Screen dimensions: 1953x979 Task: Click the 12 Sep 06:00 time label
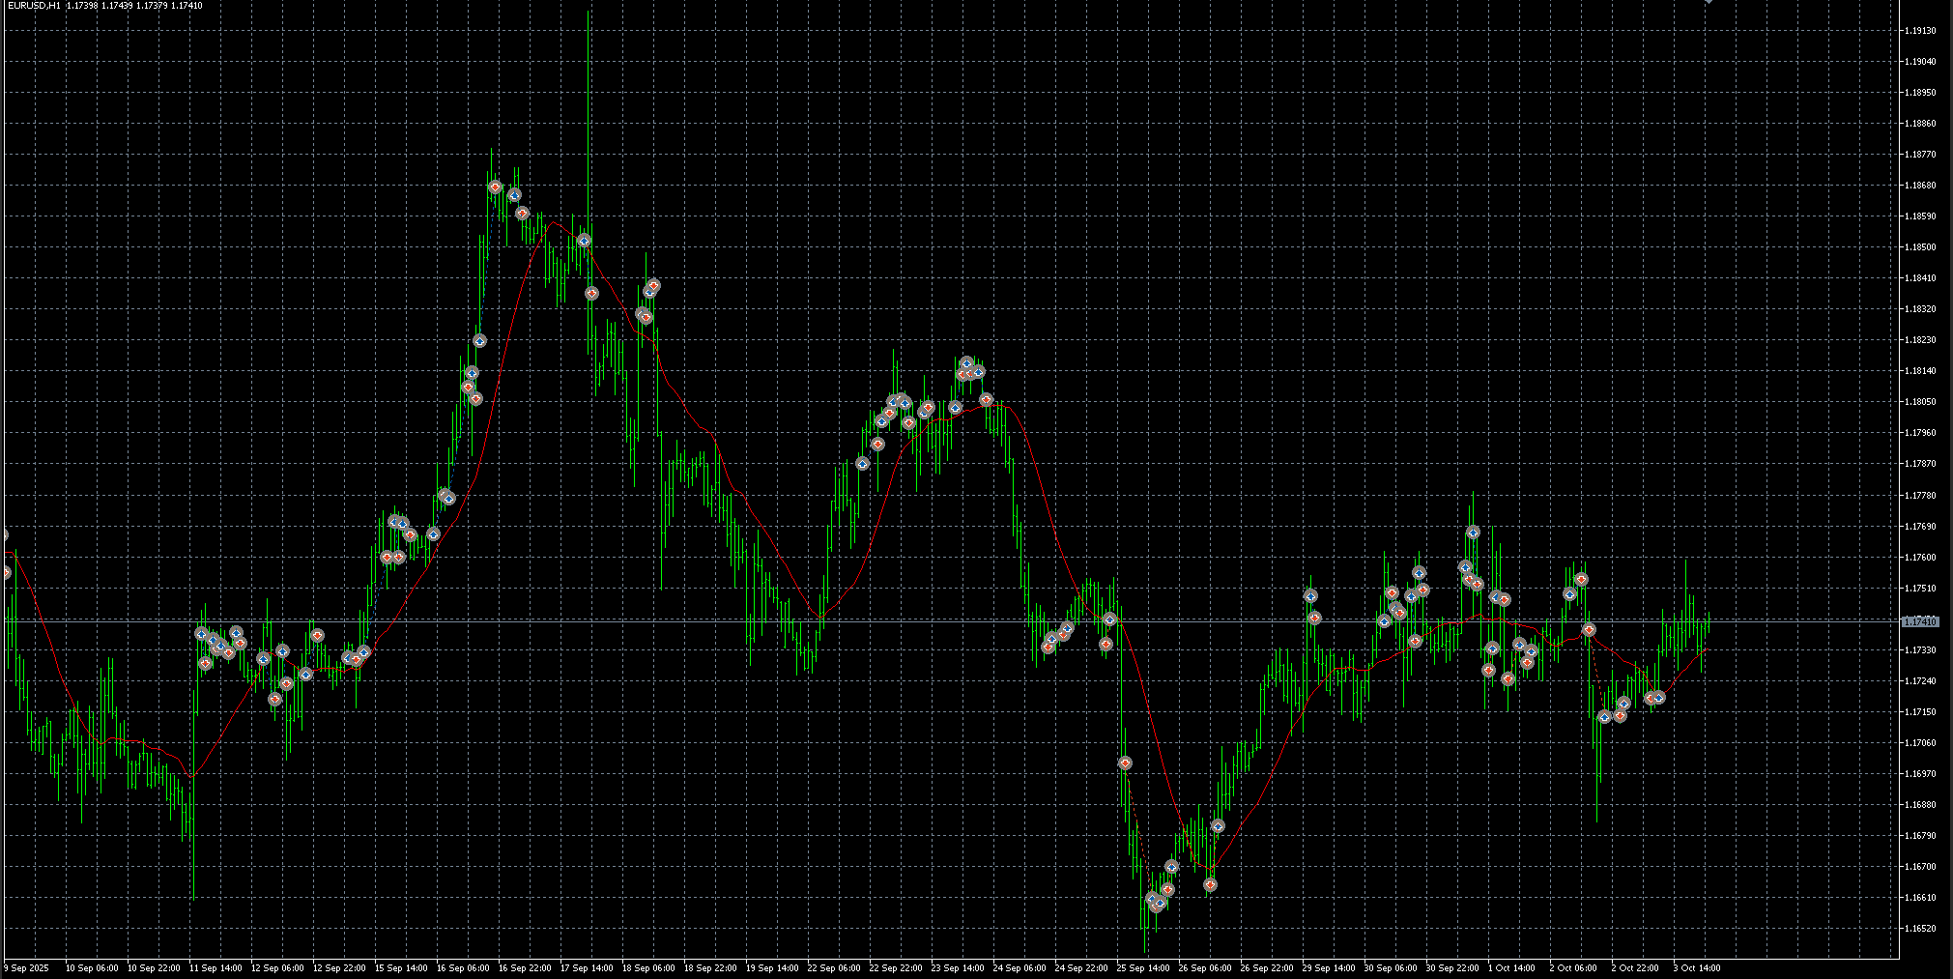[277, 967]
